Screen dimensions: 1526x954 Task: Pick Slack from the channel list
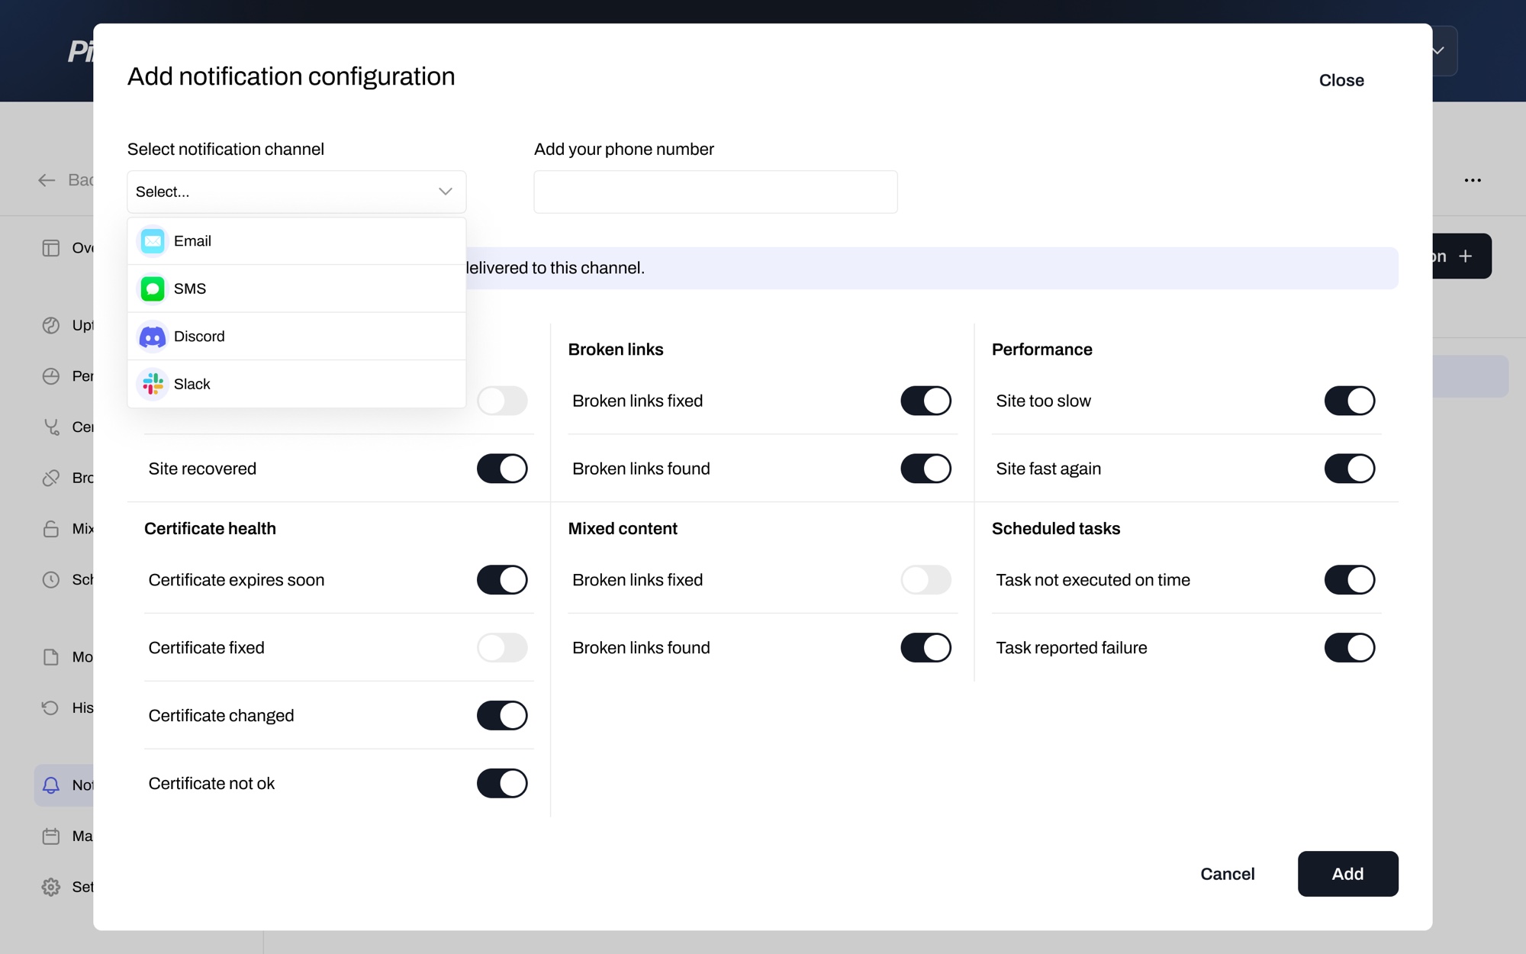[297, 384]
